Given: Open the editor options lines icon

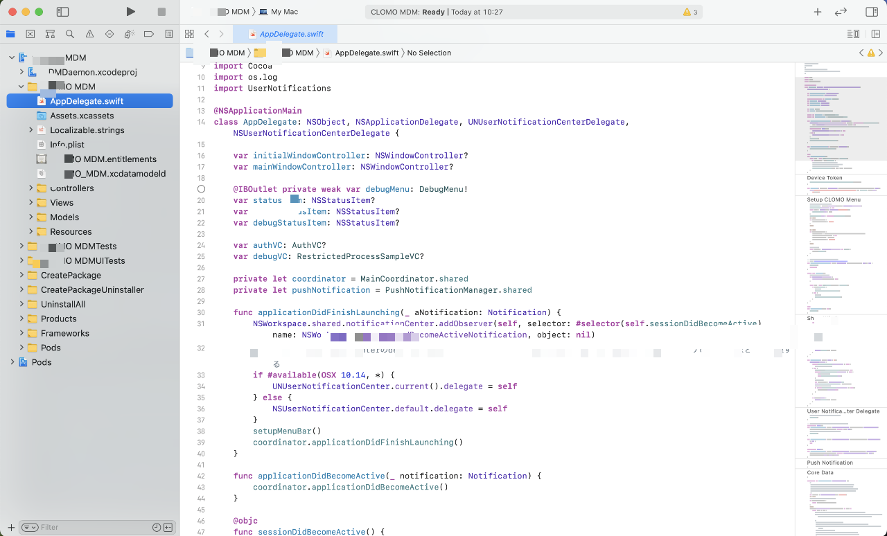Looking at the screenshot, I should point(854,34).
